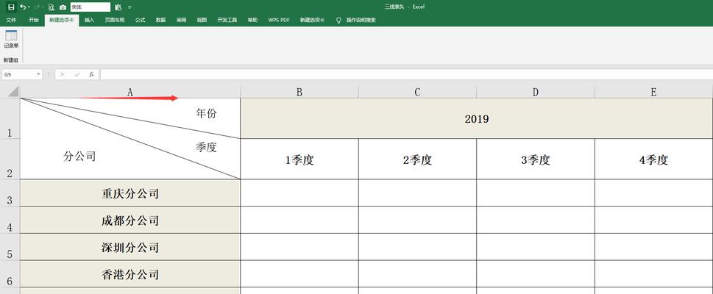Viewport: 713px width, 294px height.
Task: Select the 深圳分公司 cell
Action: pyautogui.click(x=130, y=247)
